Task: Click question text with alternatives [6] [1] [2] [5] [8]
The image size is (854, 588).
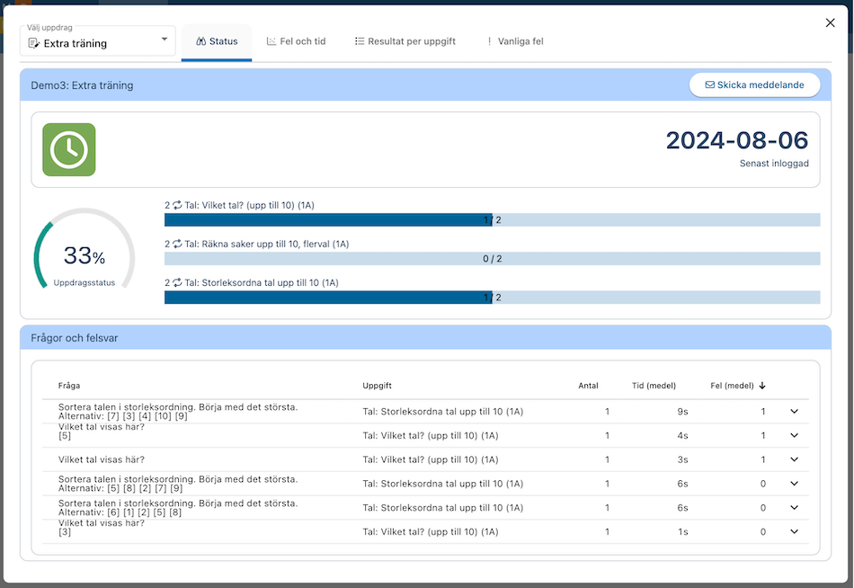Action: pos(178,507)
